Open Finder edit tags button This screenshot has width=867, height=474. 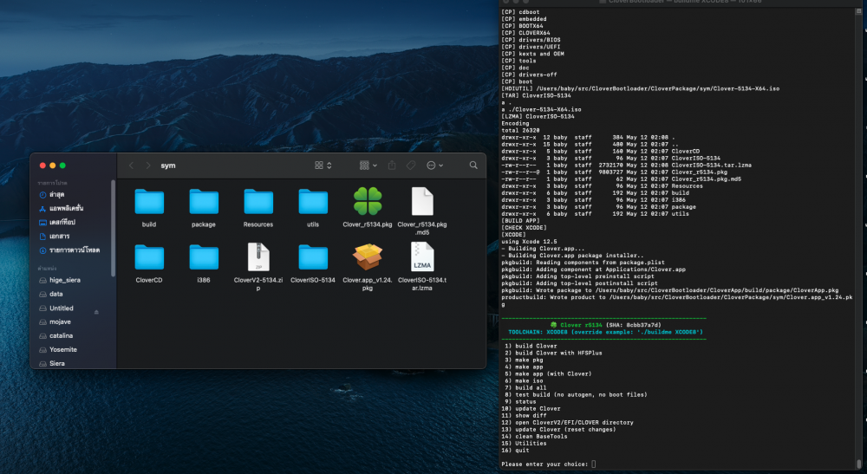411,166
